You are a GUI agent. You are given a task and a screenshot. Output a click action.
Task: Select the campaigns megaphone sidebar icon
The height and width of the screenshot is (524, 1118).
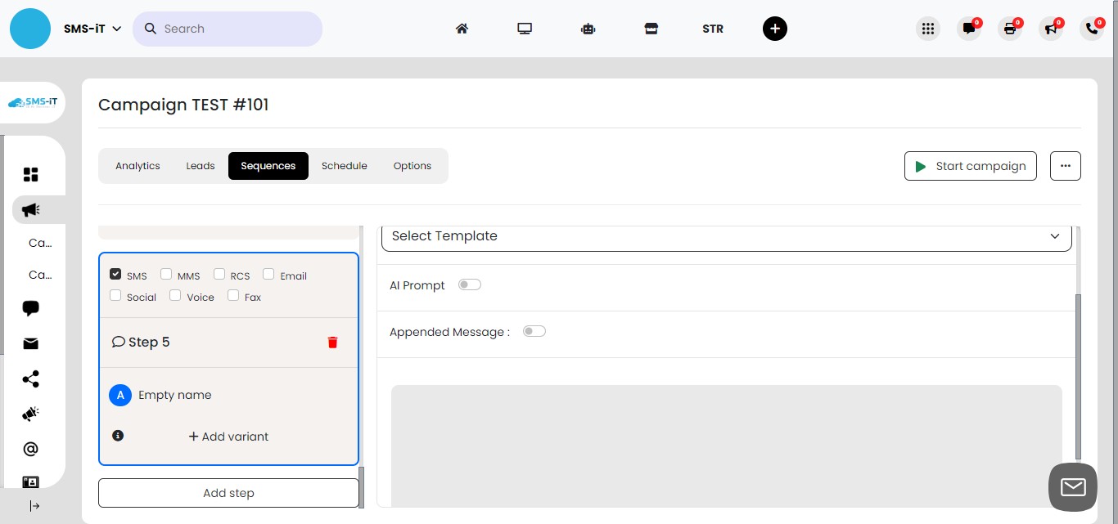31,210
